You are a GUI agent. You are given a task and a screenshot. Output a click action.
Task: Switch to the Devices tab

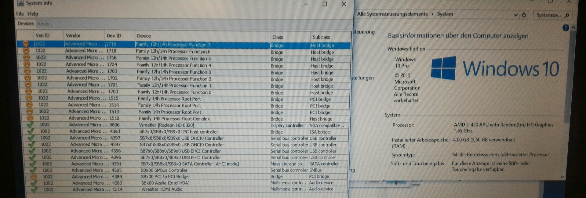point(26,23)
